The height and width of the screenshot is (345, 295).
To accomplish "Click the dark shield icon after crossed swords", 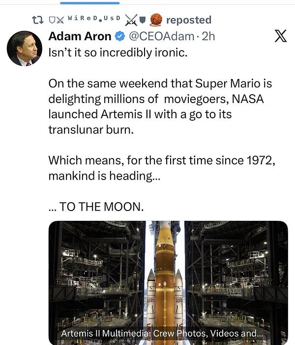I will (x=143, y=20).
